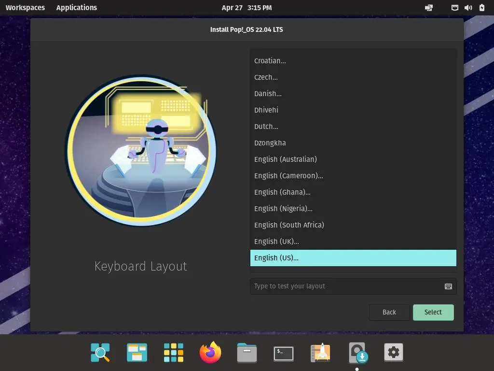The height and width of the screenshot is (371, 494).
Task: Open the Workspaces menu in top bar
Action: [x=25, y=8]
